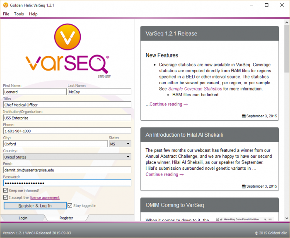
Task: Click the City field containing Oxford
Action: point(56,144)
